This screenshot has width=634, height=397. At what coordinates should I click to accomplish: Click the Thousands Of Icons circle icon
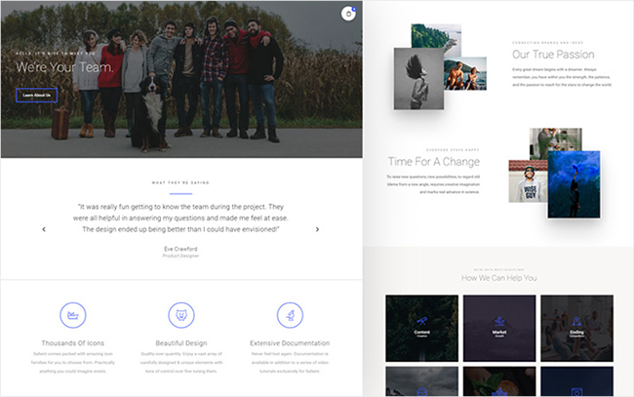click(73, 315)
